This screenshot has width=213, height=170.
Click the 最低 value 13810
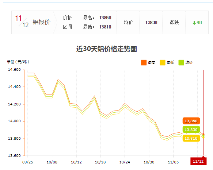coord(105,27)
